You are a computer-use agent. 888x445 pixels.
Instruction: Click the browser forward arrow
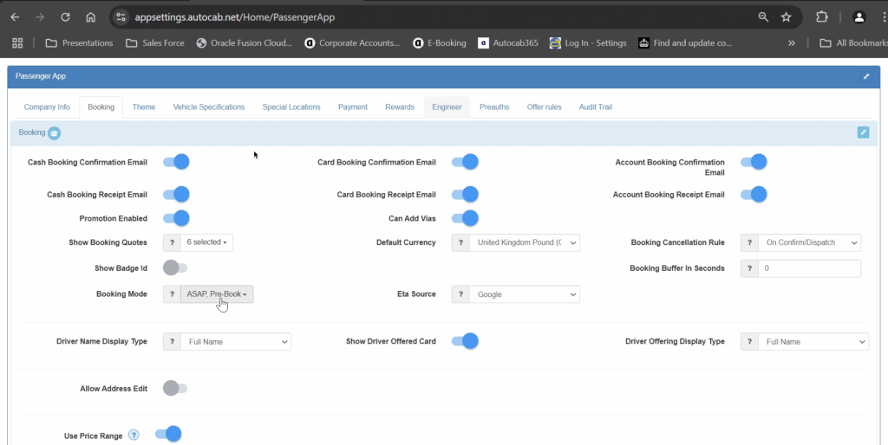tap(40, 17)
